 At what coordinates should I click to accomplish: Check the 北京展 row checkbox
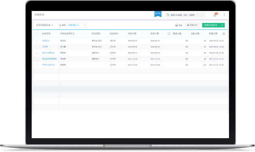[x=37, y=47]
